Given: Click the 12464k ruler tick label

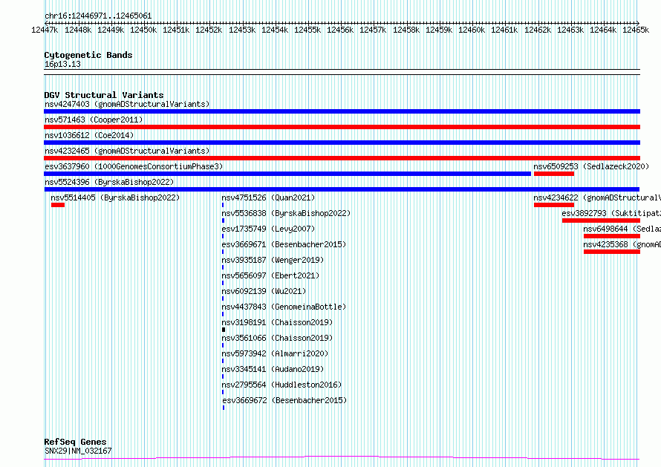Looking at the screenshot, I should (603, 30).
